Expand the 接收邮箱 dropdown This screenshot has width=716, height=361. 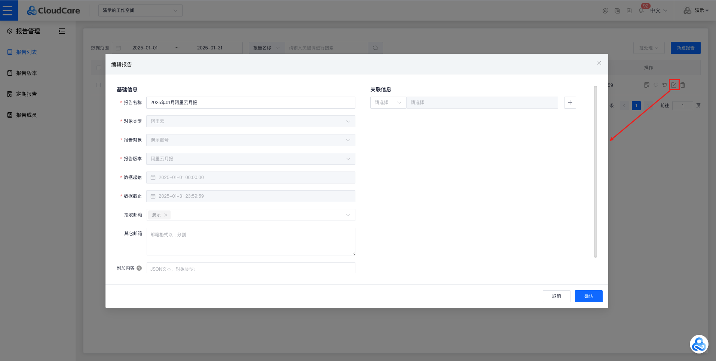click(348, 215)
